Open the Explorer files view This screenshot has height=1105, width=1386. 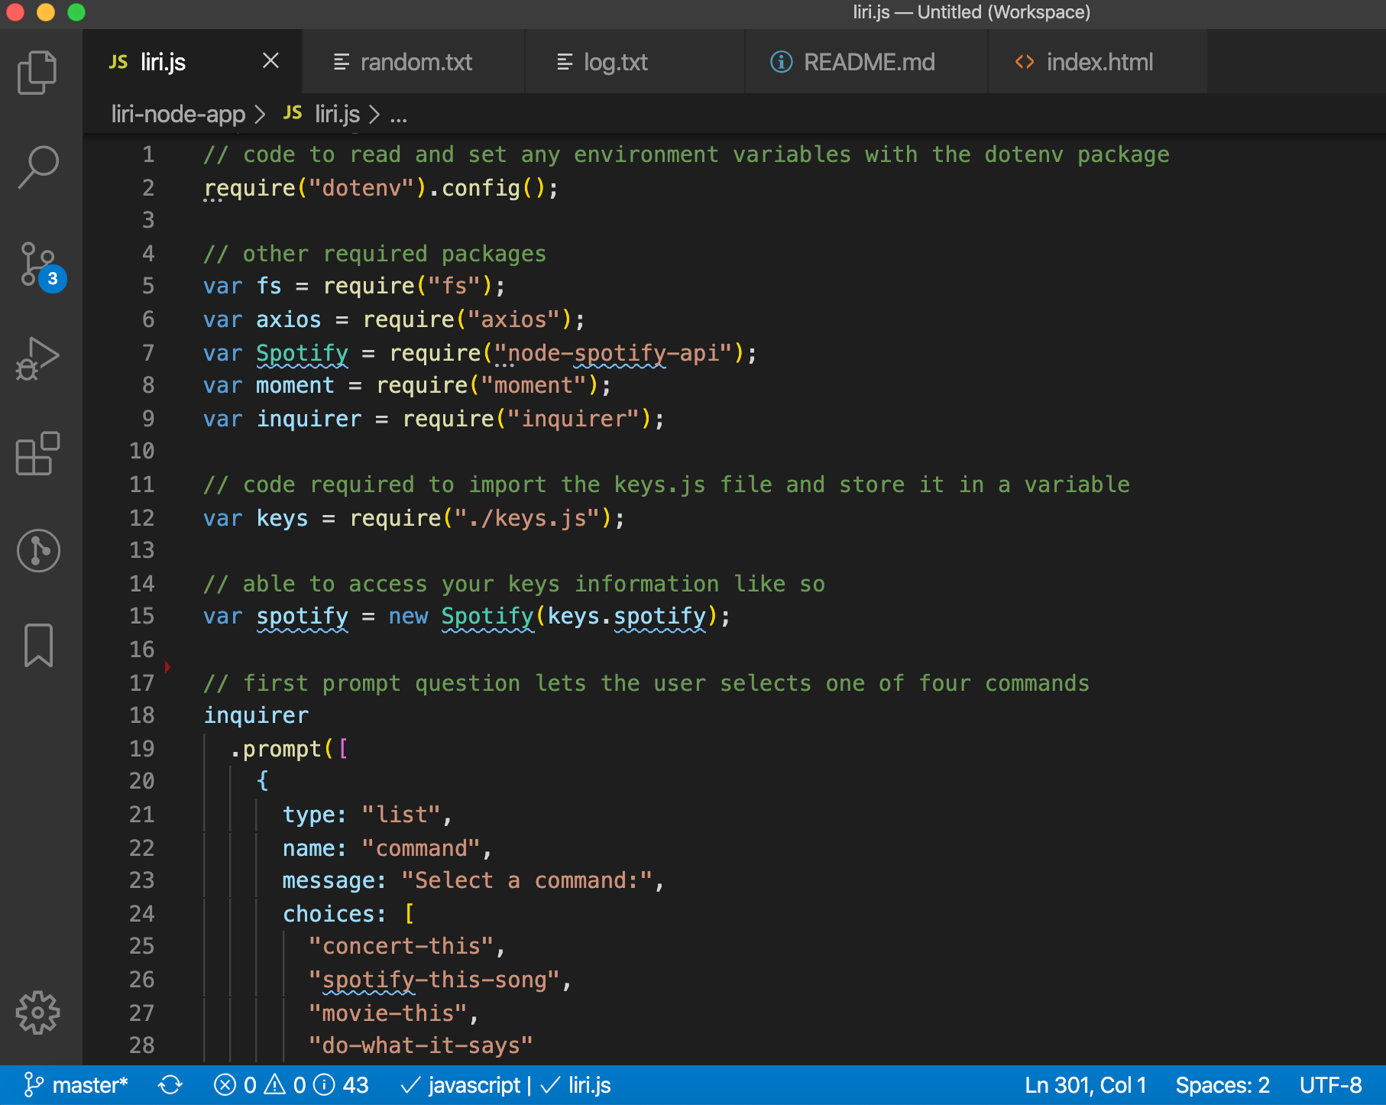pos(37,73)
